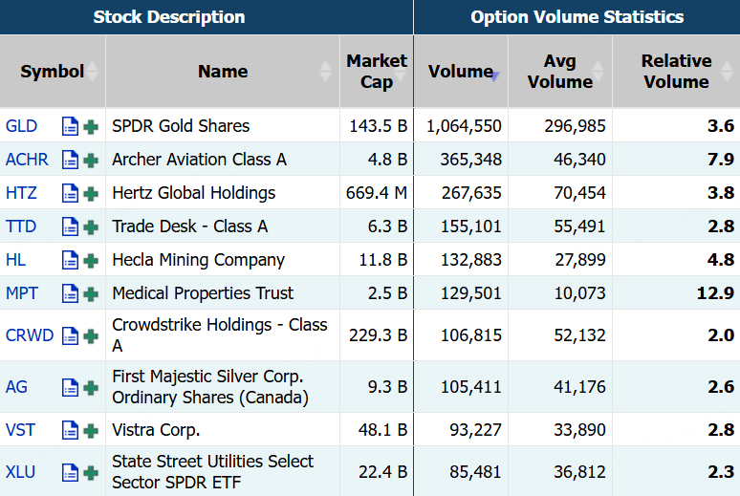740x496 pixels.
Task: Click the Volume column sort indicator
Action: [x=494, y=75]
